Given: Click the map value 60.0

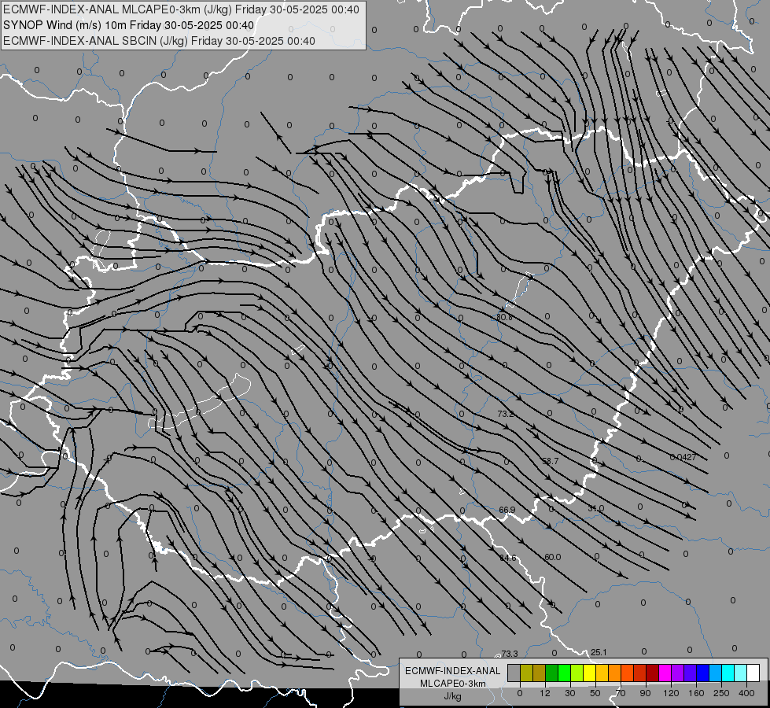Looking at the screenshot, I should click(x=552, y=557).
